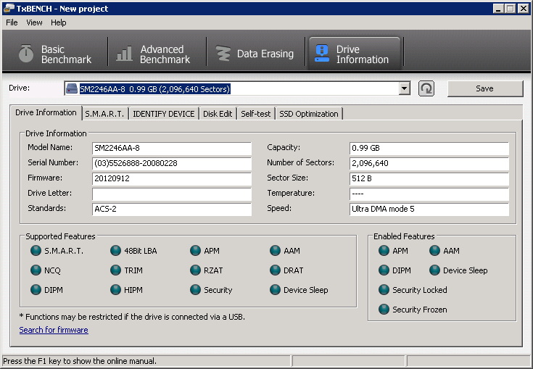533x369 pixels.
Task: Close the TxBENCH window
Action: click(524, 9)
